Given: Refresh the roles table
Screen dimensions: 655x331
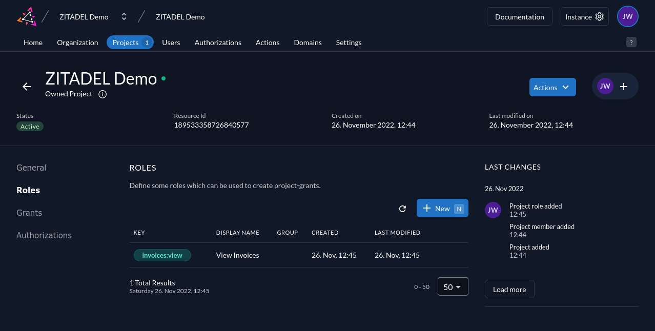Looking at the screenshot, I should coord(402,209).
